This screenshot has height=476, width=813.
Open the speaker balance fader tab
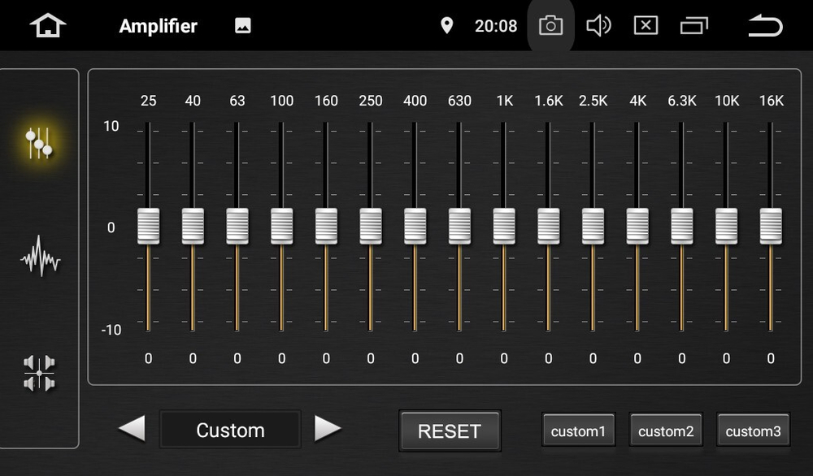(39, 373)
